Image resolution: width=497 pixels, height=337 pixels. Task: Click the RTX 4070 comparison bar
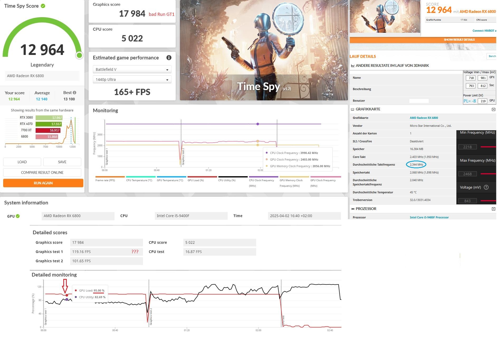pos(49,124)
